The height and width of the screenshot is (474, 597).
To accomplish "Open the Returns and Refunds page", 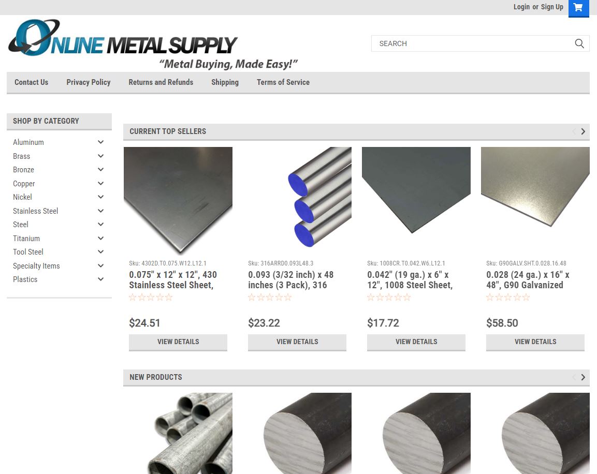I will [161, 82].
